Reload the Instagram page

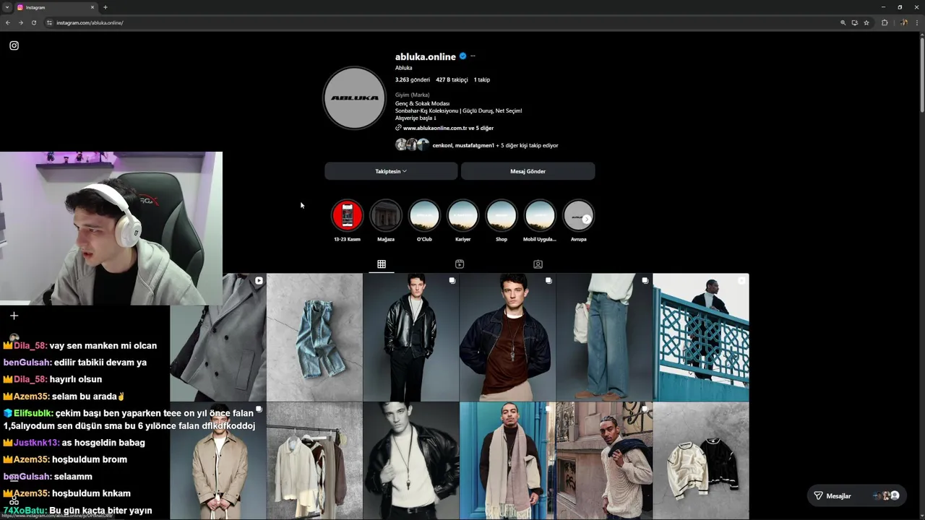pos(33,22)
